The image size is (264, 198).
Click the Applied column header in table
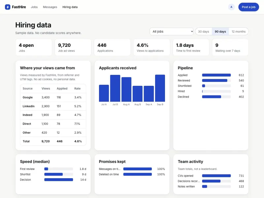[62, 88]
